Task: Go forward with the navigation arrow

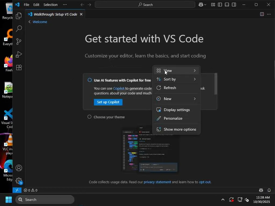Action: tap(89, 5)
